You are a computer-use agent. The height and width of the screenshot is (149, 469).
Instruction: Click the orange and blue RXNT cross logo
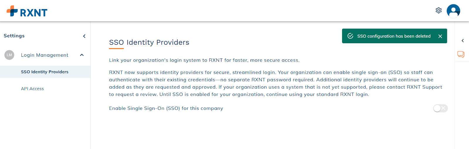[12, 11]
